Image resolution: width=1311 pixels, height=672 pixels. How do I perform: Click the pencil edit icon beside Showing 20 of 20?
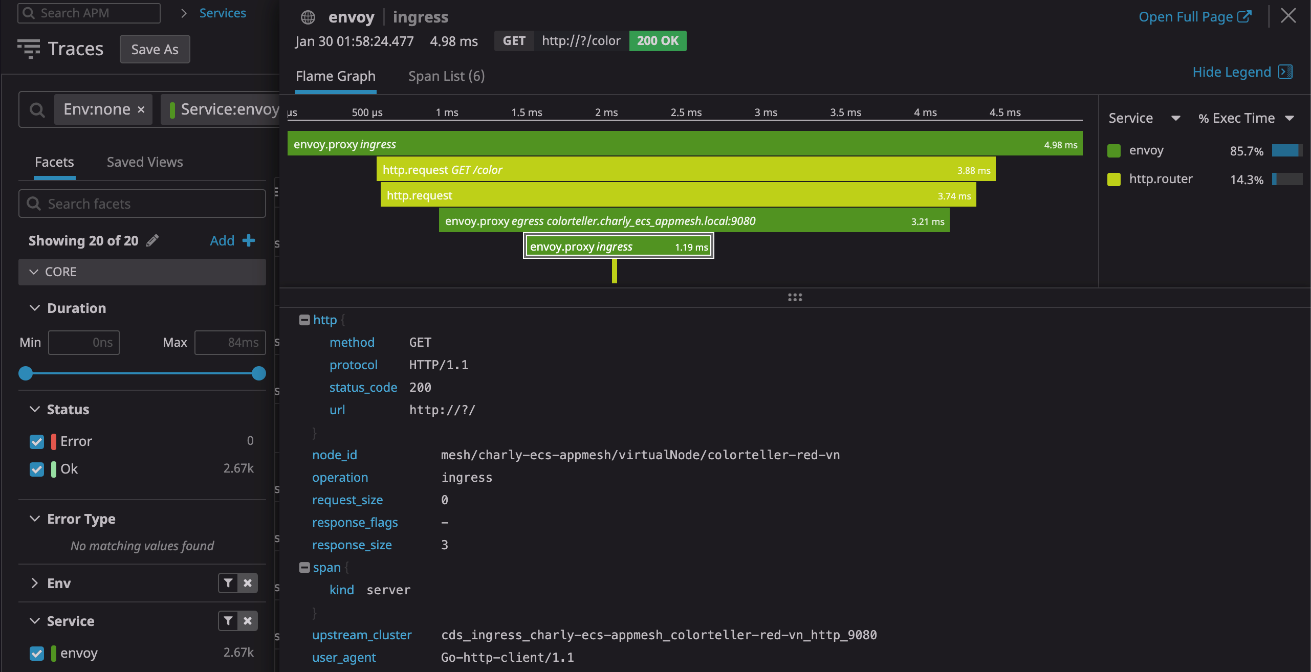coord(152,240)
